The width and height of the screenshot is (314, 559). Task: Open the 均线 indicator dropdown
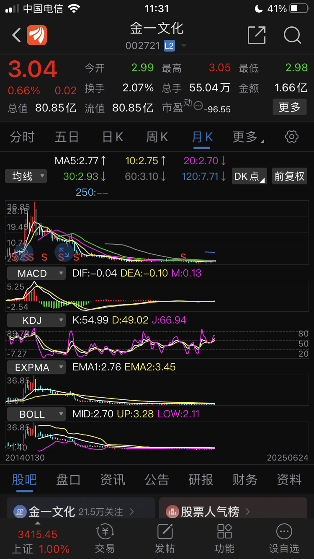[x=26, y=176]
